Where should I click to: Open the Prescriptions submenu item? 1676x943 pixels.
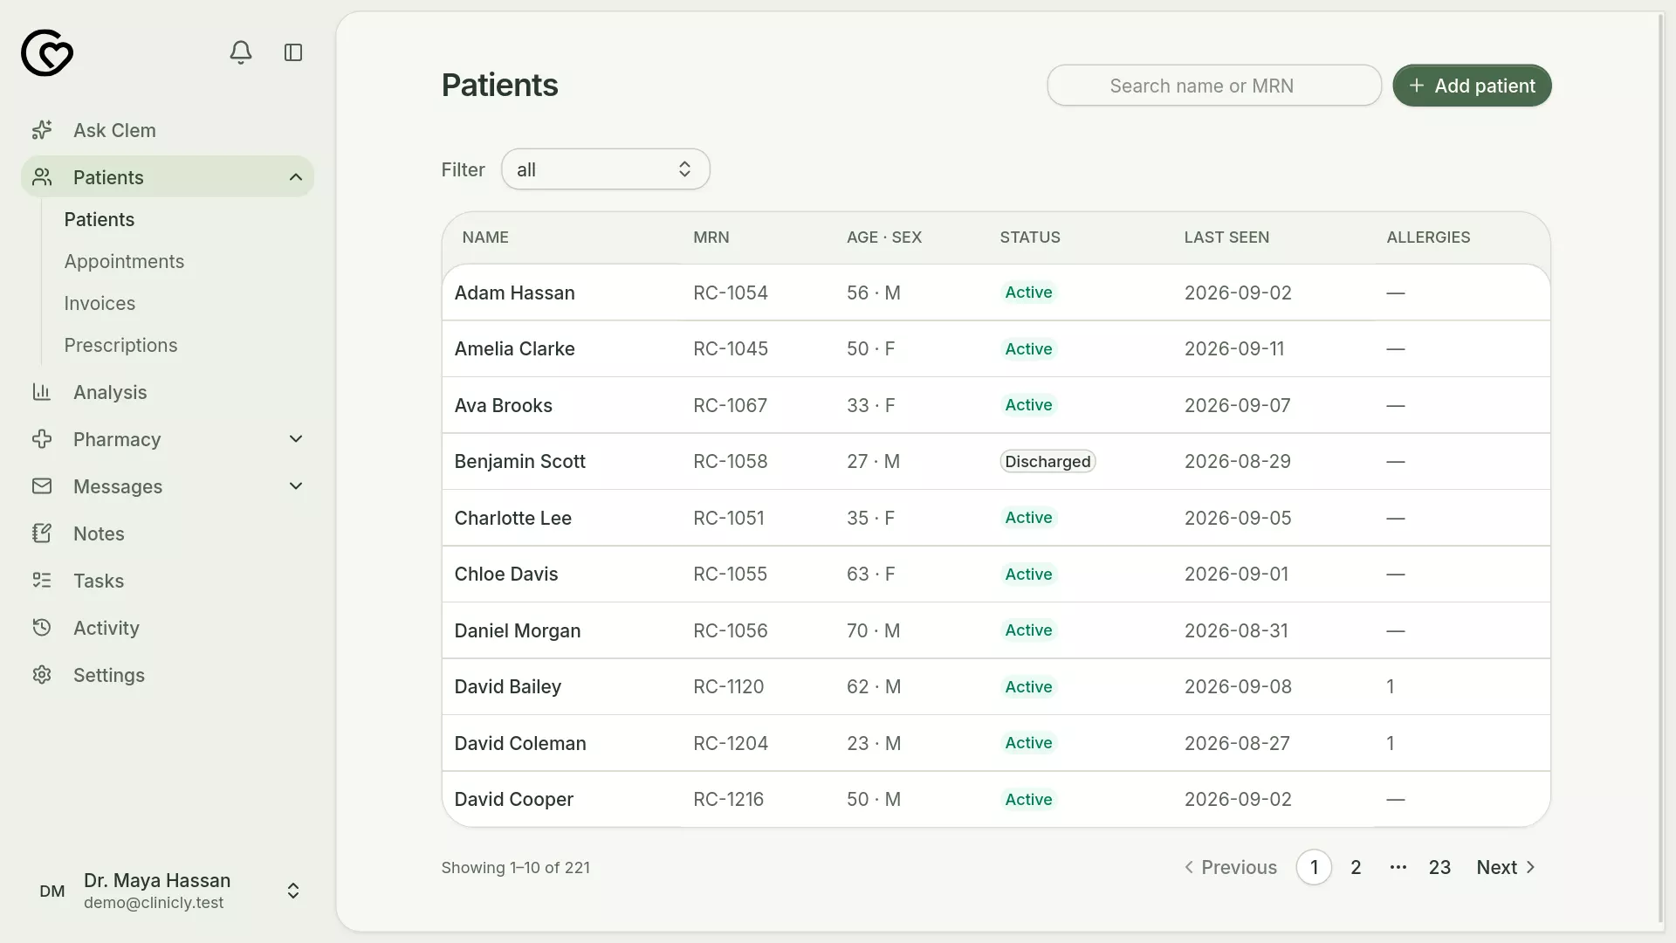point(120,345)
